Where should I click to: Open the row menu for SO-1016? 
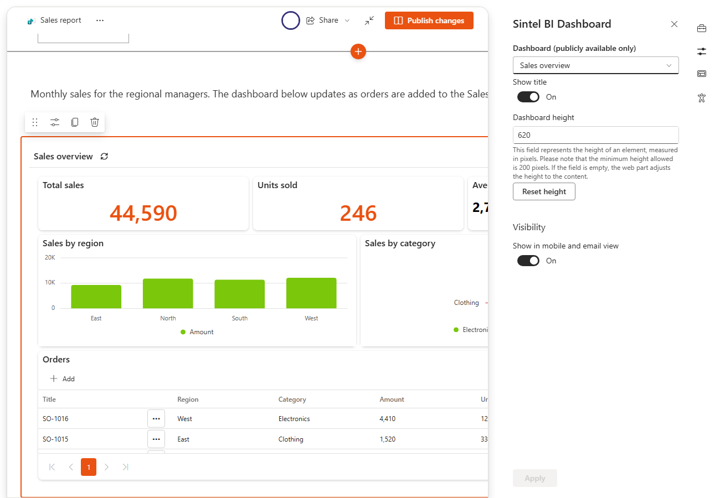[156, 419]
